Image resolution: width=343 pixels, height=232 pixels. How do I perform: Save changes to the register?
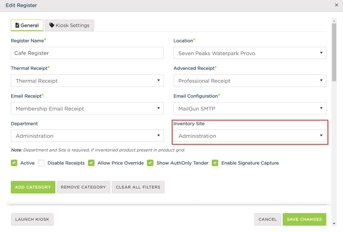click(305, 219)
